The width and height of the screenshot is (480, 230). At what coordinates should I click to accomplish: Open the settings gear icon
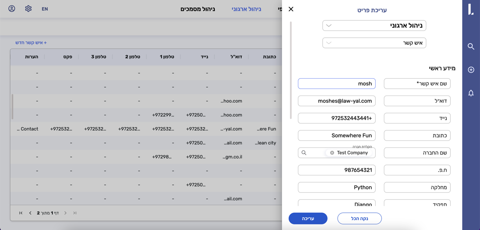click(28, 9)
